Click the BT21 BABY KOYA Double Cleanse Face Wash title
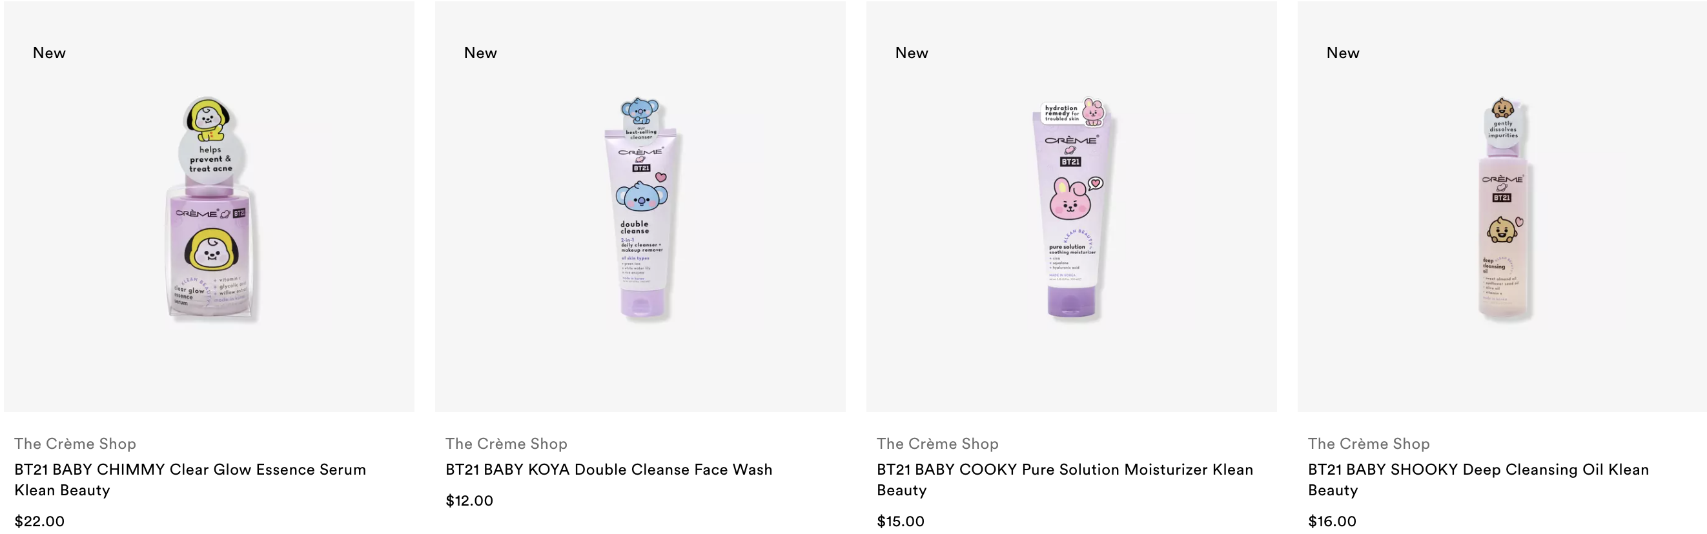This screenshot has width=1707, height=534. click(x=609, y=469)
